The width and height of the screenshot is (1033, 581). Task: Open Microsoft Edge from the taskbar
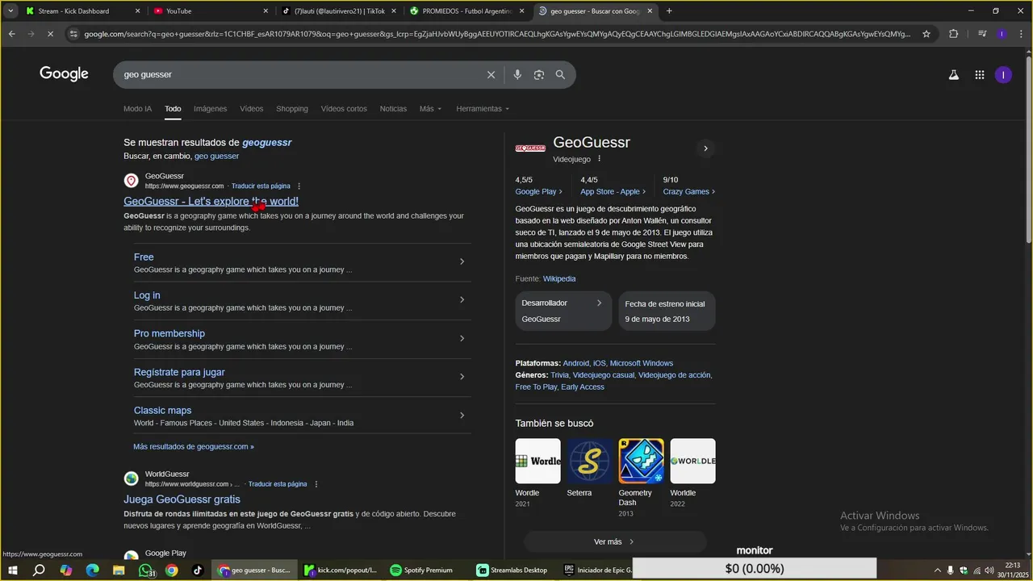92,570
